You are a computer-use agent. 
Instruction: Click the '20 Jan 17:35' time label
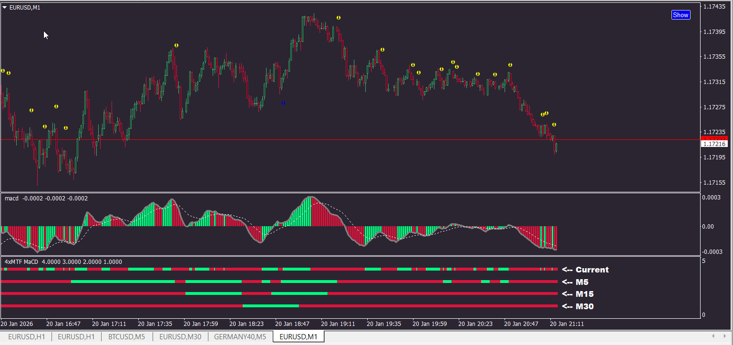pyautogui.click(x=155, y=324)
